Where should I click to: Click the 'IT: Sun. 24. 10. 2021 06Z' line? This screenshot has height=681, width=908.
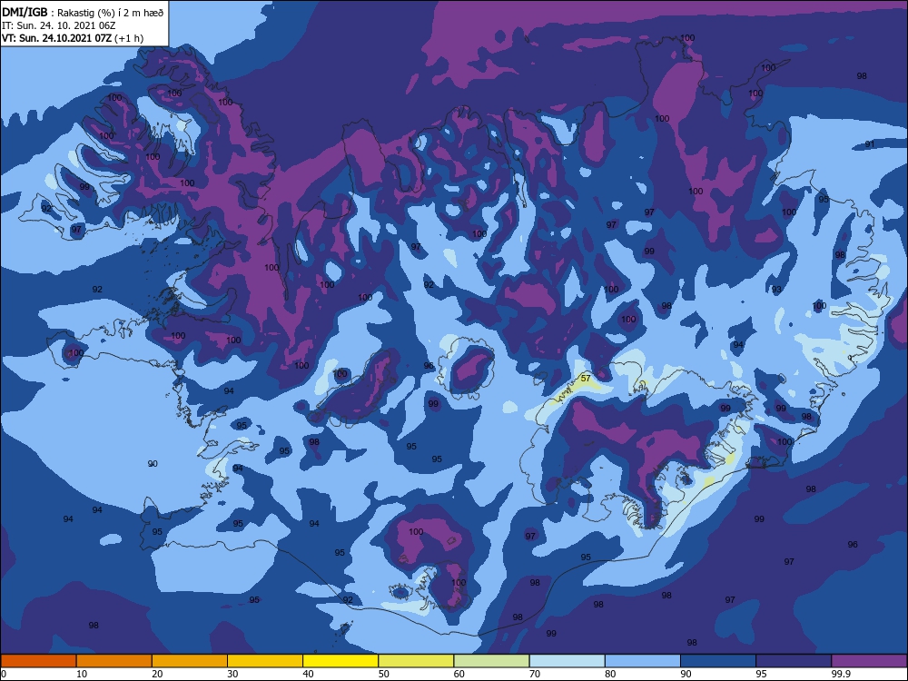point(58,25)
